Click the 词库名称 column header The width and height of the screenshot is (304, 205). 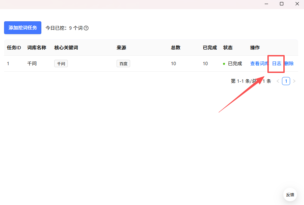[x=37, y=48]
